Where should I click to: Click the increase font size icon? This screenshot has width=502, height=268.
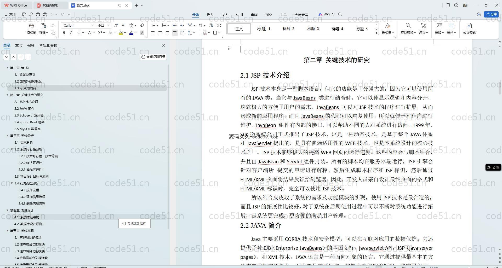pos(116,25)
